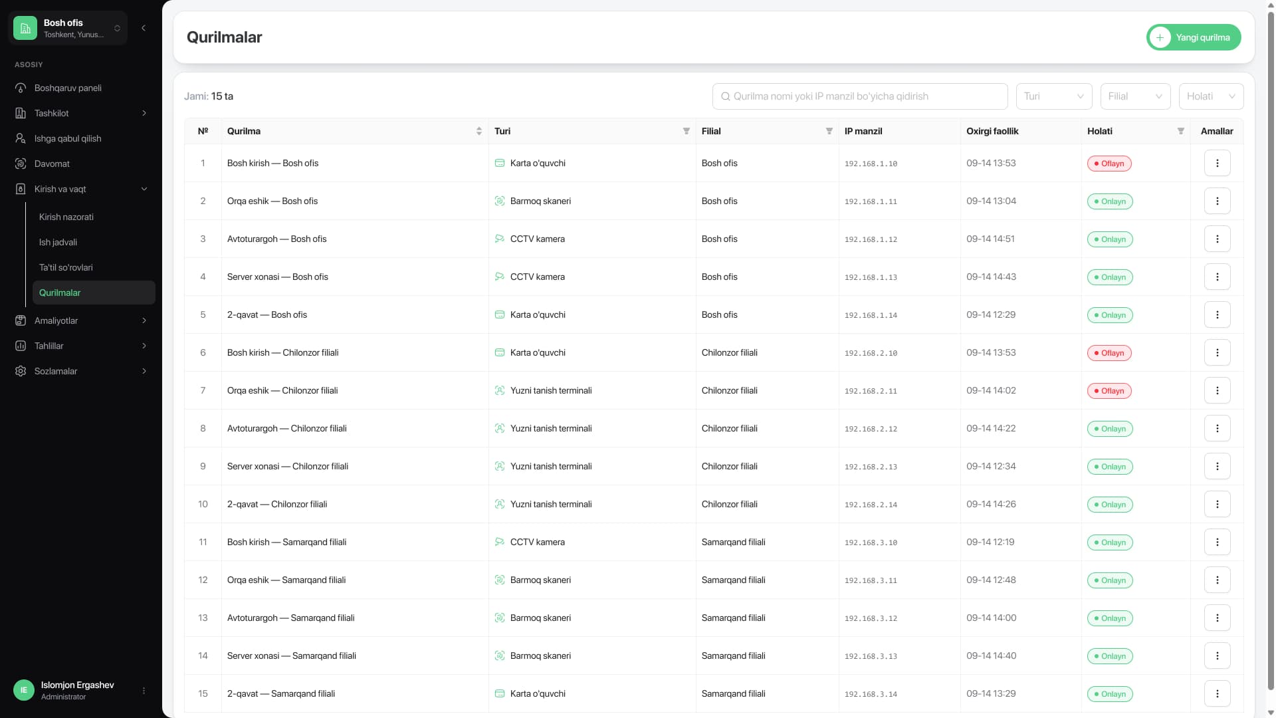Open actions menu for 2-qavat — Samarqand filiali
The image size is (1276, 718).
tap(1217, 693)
